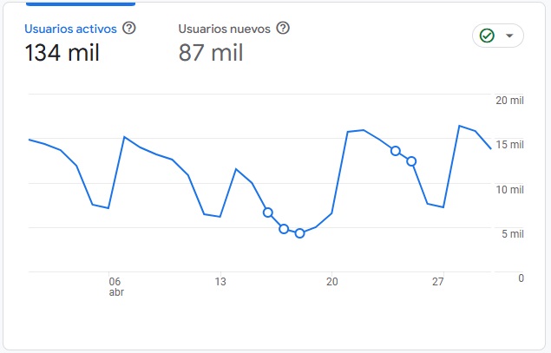The image size is (551, 353).
Task: Click the circled point just before 27 abr
Action: click(x=411, y=161)
